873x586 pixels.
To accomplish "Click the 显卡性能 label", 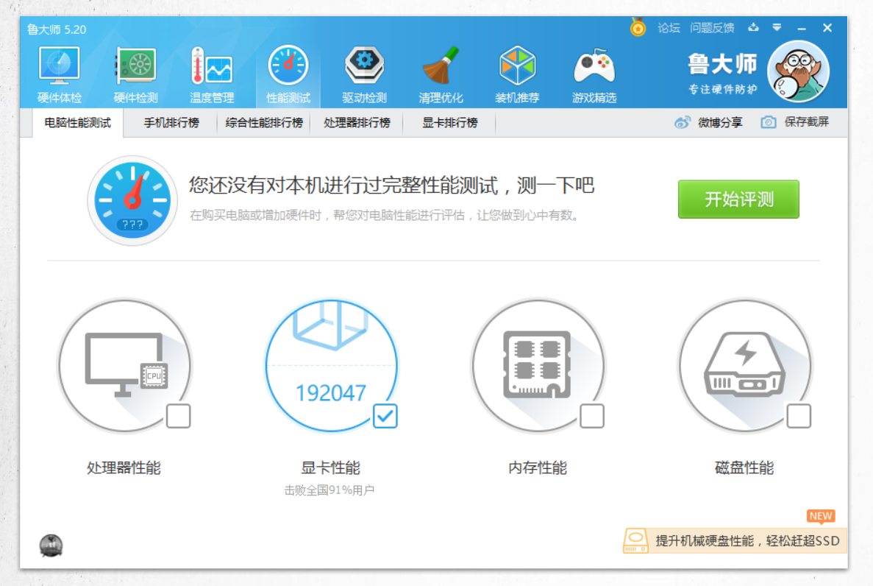I will pyautogui.click(x=331, y=467).
